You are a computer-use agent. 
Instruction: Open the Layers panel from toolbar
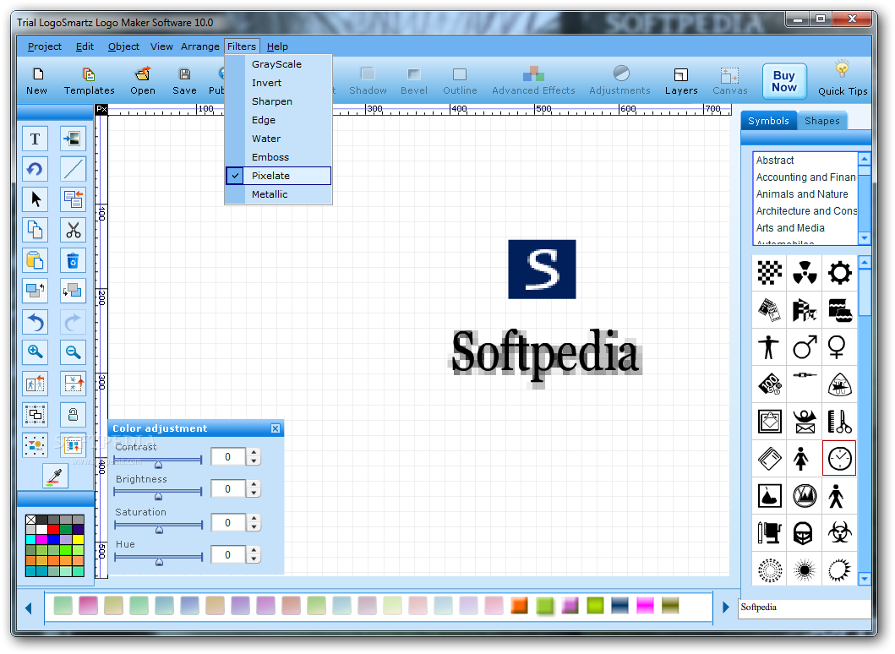click(681, 80)
